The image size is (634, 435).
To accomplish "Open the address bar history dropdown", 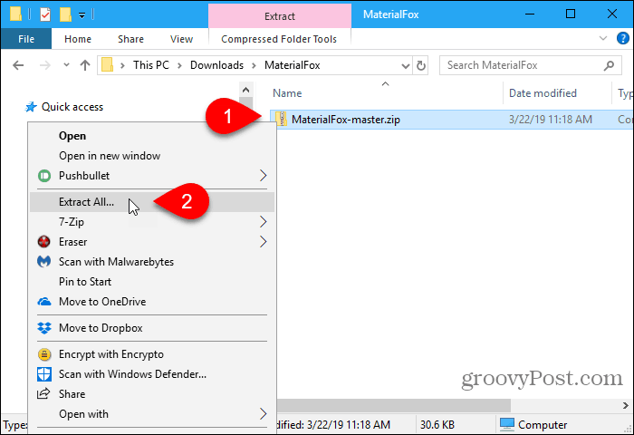I will (x=405, y=65).
